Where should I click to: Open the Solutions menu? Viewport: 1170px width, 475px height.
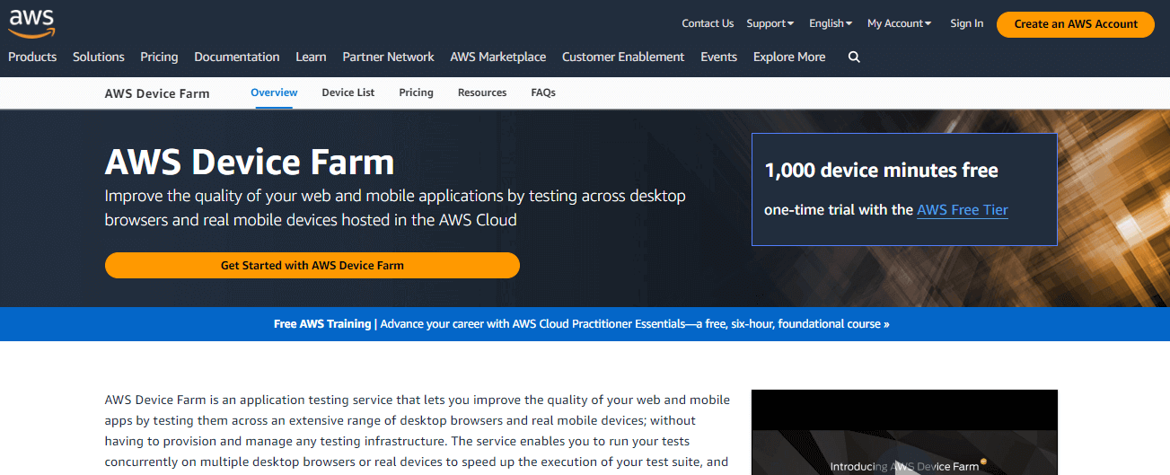[99, 57]
